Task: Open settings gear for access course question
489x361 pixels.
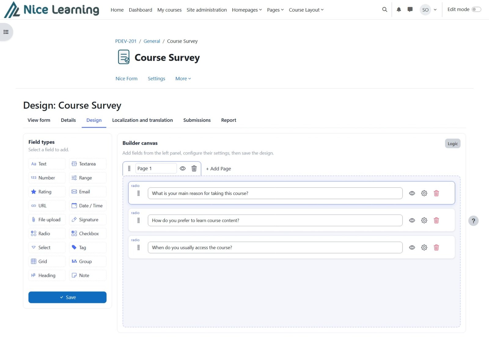Action: [x=424, y=247]
